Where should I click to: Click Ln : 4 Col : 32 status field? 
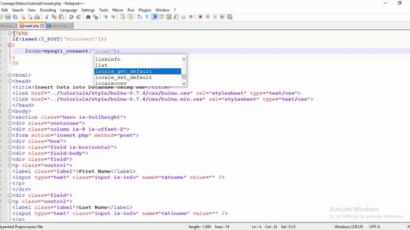(265, 227)
